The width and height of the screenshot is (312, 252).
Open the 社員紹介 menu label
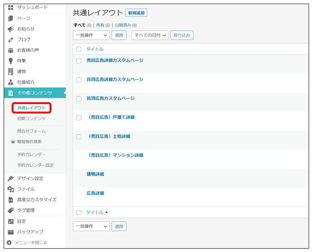point(26,82)
